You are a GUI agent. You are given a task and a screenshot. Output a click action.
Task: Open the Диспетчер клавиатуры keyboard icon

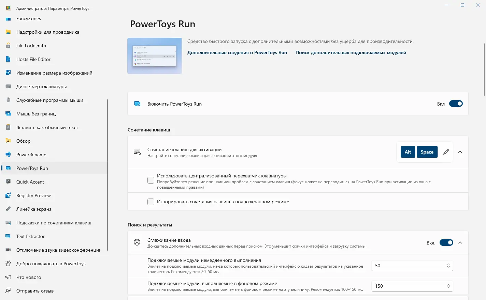click(x=8, y=86)
